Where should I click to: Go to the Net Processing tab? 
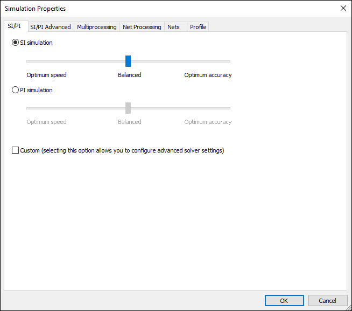(x=142, y=27)
